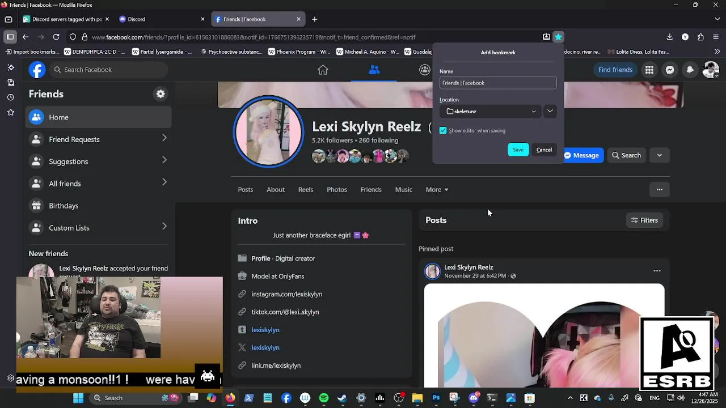The width and height of the screenshot is (726, 408).
Task: Click the Firefox downloads arrow icon
Action: [x=670, y=37]
